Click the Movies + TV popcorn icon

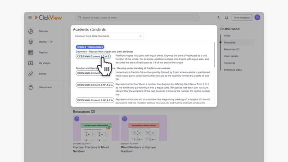pos(31,42)
